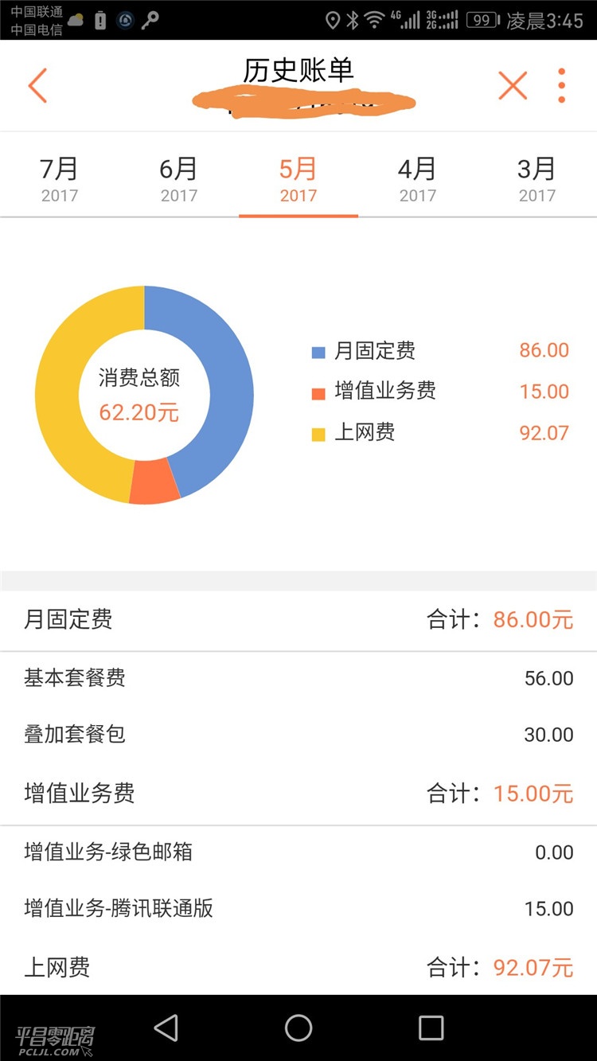Viewport: 597px width, 1061px height.
Task: Open the three-dot overflow menu
Action: (x=562, y=85)
